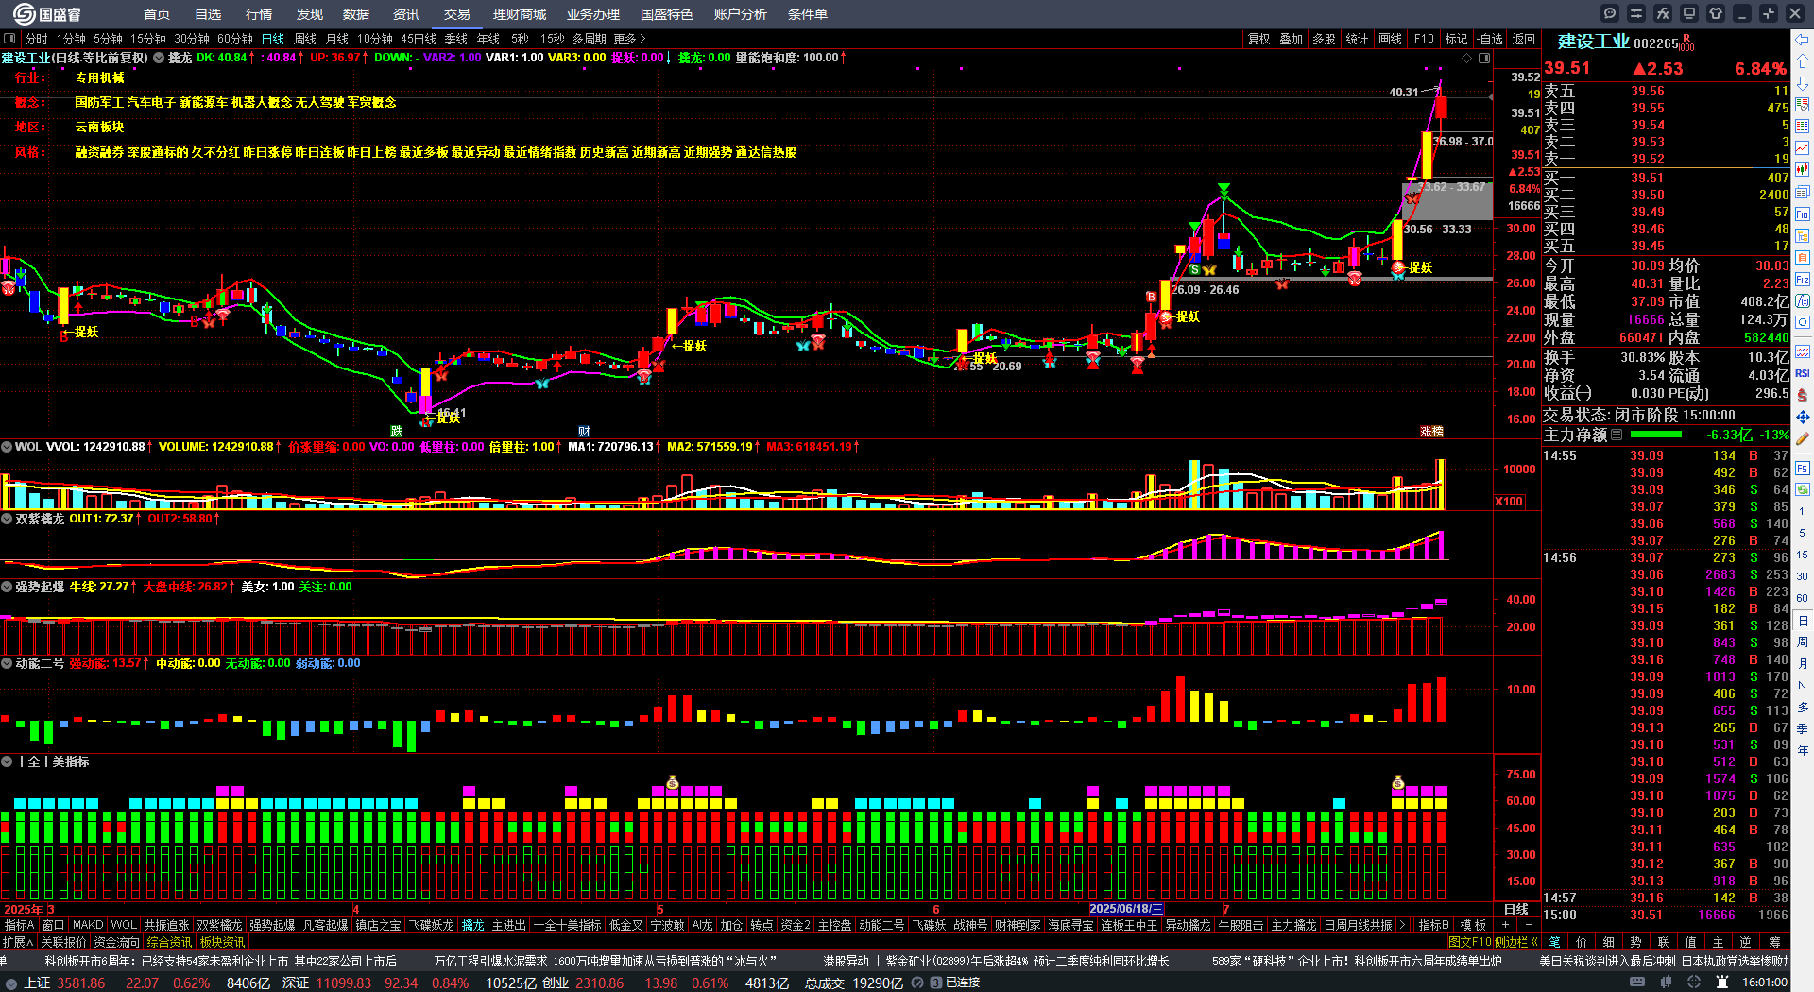This screenshot has height=992, width=1814.
Task: Toggle the 十全十美指标 panel collapse circle
Action: coord(7,761)
